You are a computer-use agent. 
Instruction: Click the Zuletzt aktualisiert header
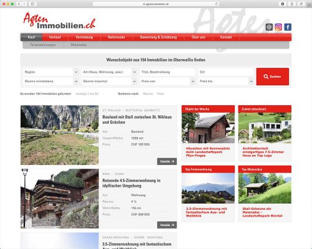[265, 109]
